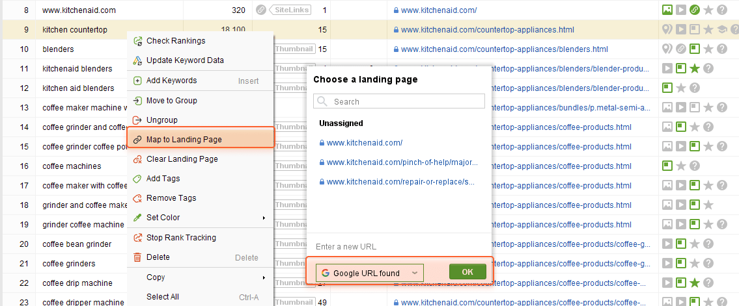Toggle the star in grinder and coffee maker row
739x306 pixels.
point(708,205)
